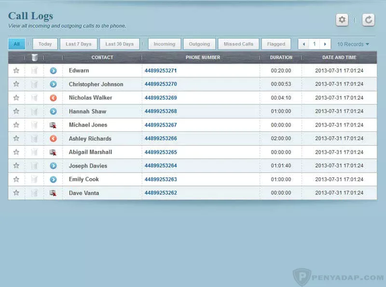
Task: Flag Joseph Davies' call with the star
Action: (16, 166)
